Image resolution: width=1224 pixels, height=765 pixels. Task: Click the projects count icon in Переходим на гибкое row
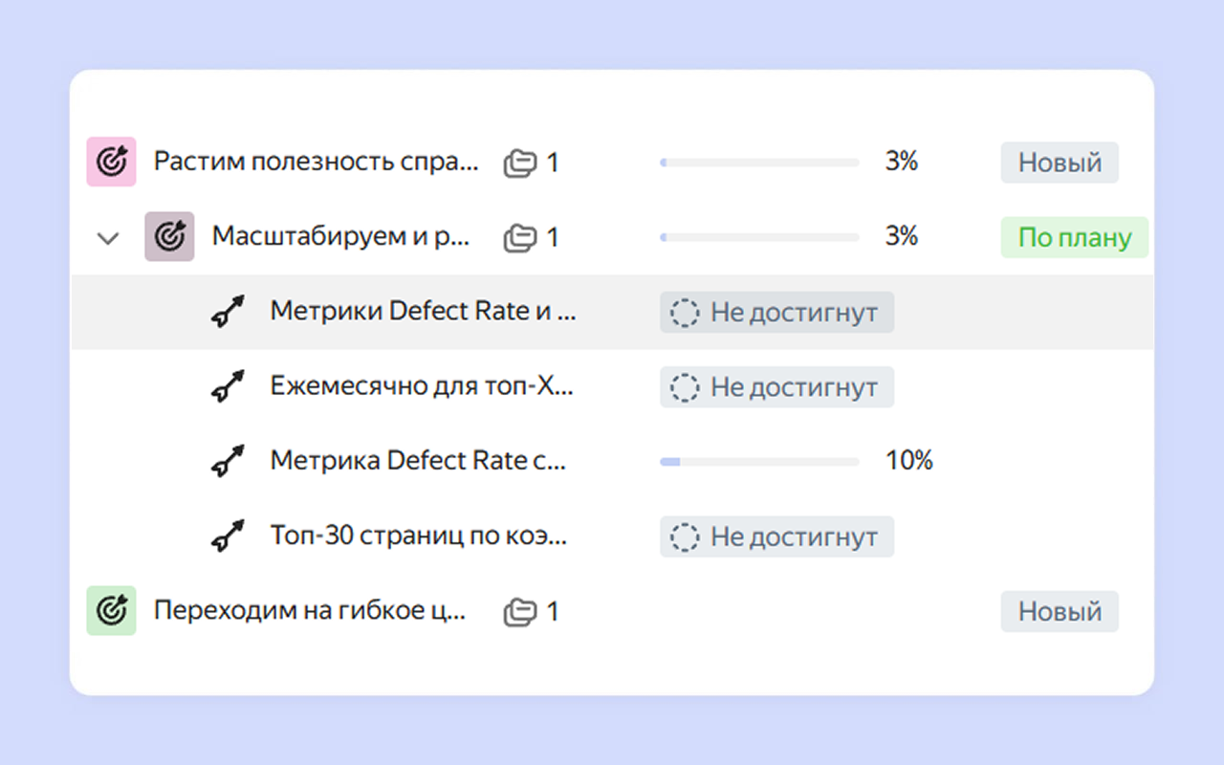tap(520, 612)
